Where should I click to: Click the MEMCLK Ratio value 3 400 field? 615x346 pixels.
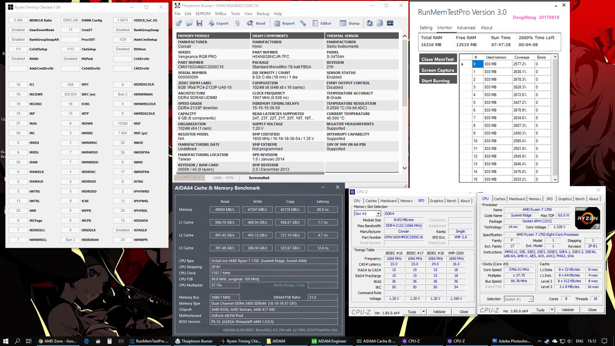pos(18,20)
